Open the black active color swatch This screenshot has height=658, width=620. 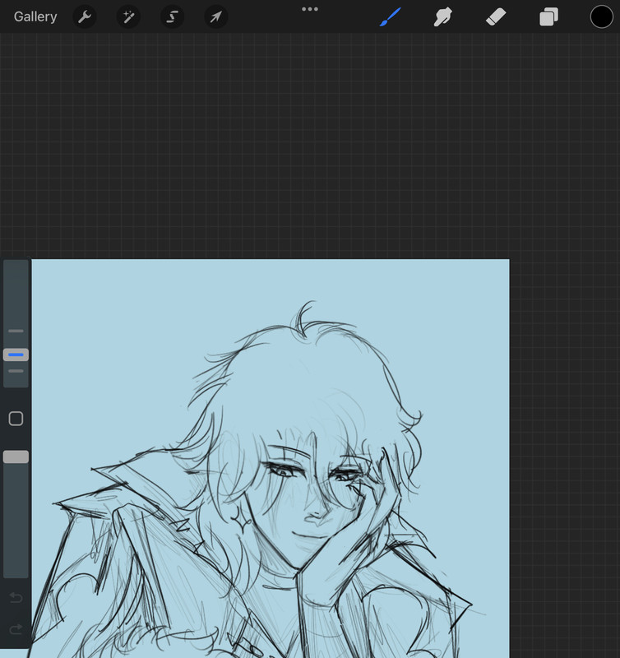tap(602, 16)
